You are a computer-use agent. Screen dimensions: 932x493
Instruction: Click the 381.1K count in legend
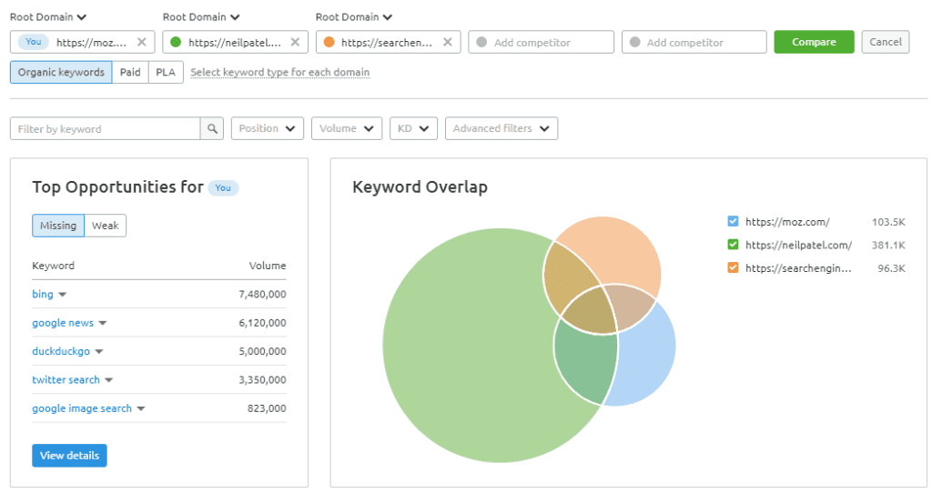click(x=888, y=245)
